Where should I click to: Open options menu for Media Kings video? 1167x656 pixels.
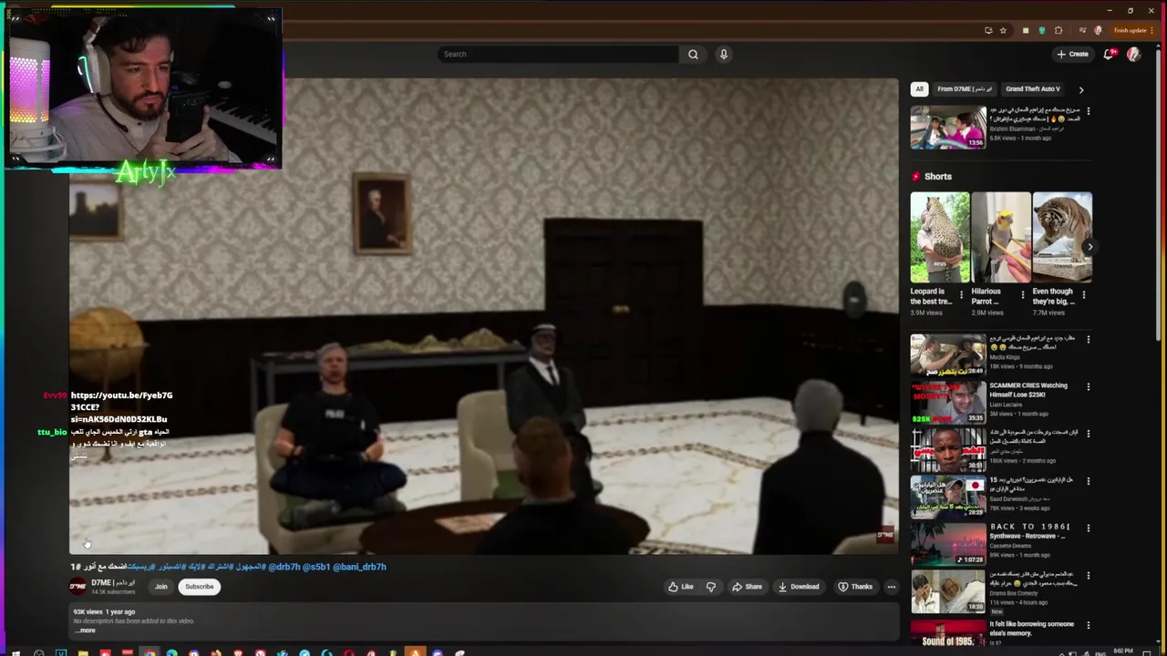(x=1088, y=339)
